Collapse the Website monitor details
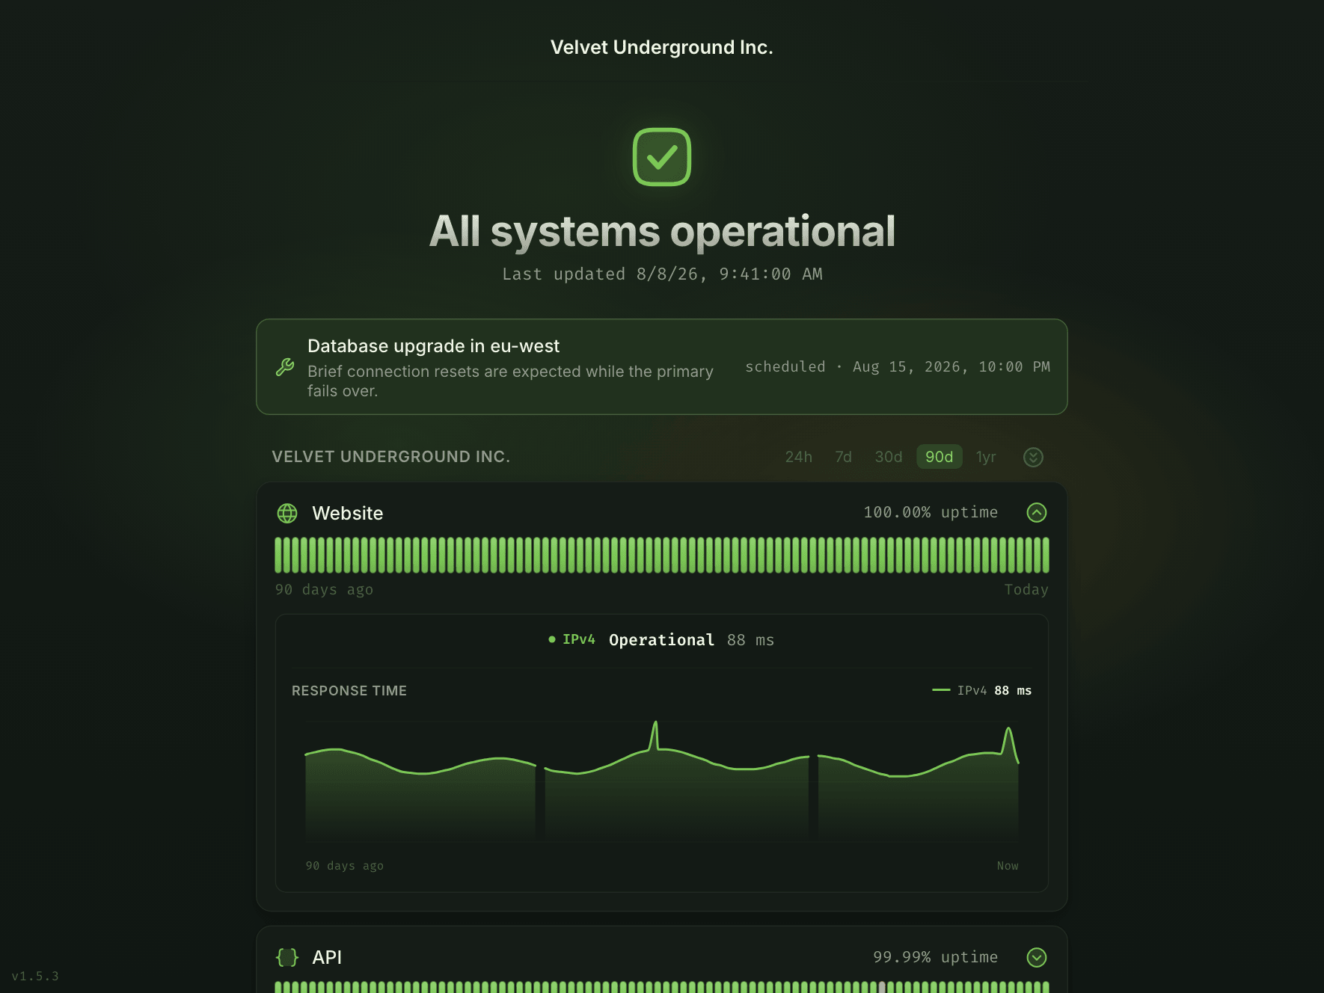 1037,512
